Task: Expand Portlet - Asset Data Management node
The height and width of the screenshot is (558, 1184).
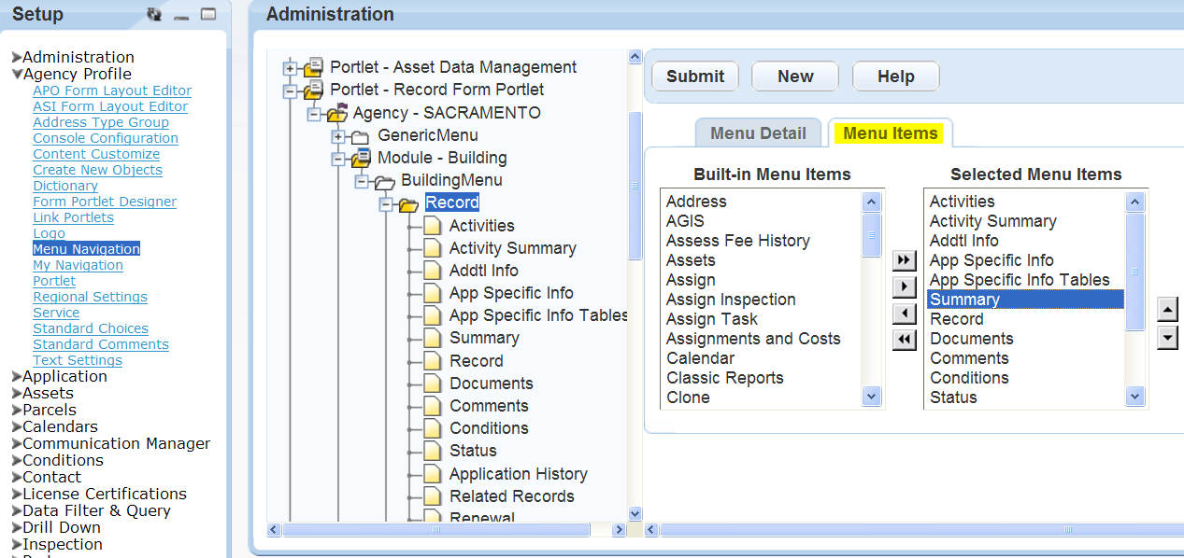Action: [x=291, y=68]
